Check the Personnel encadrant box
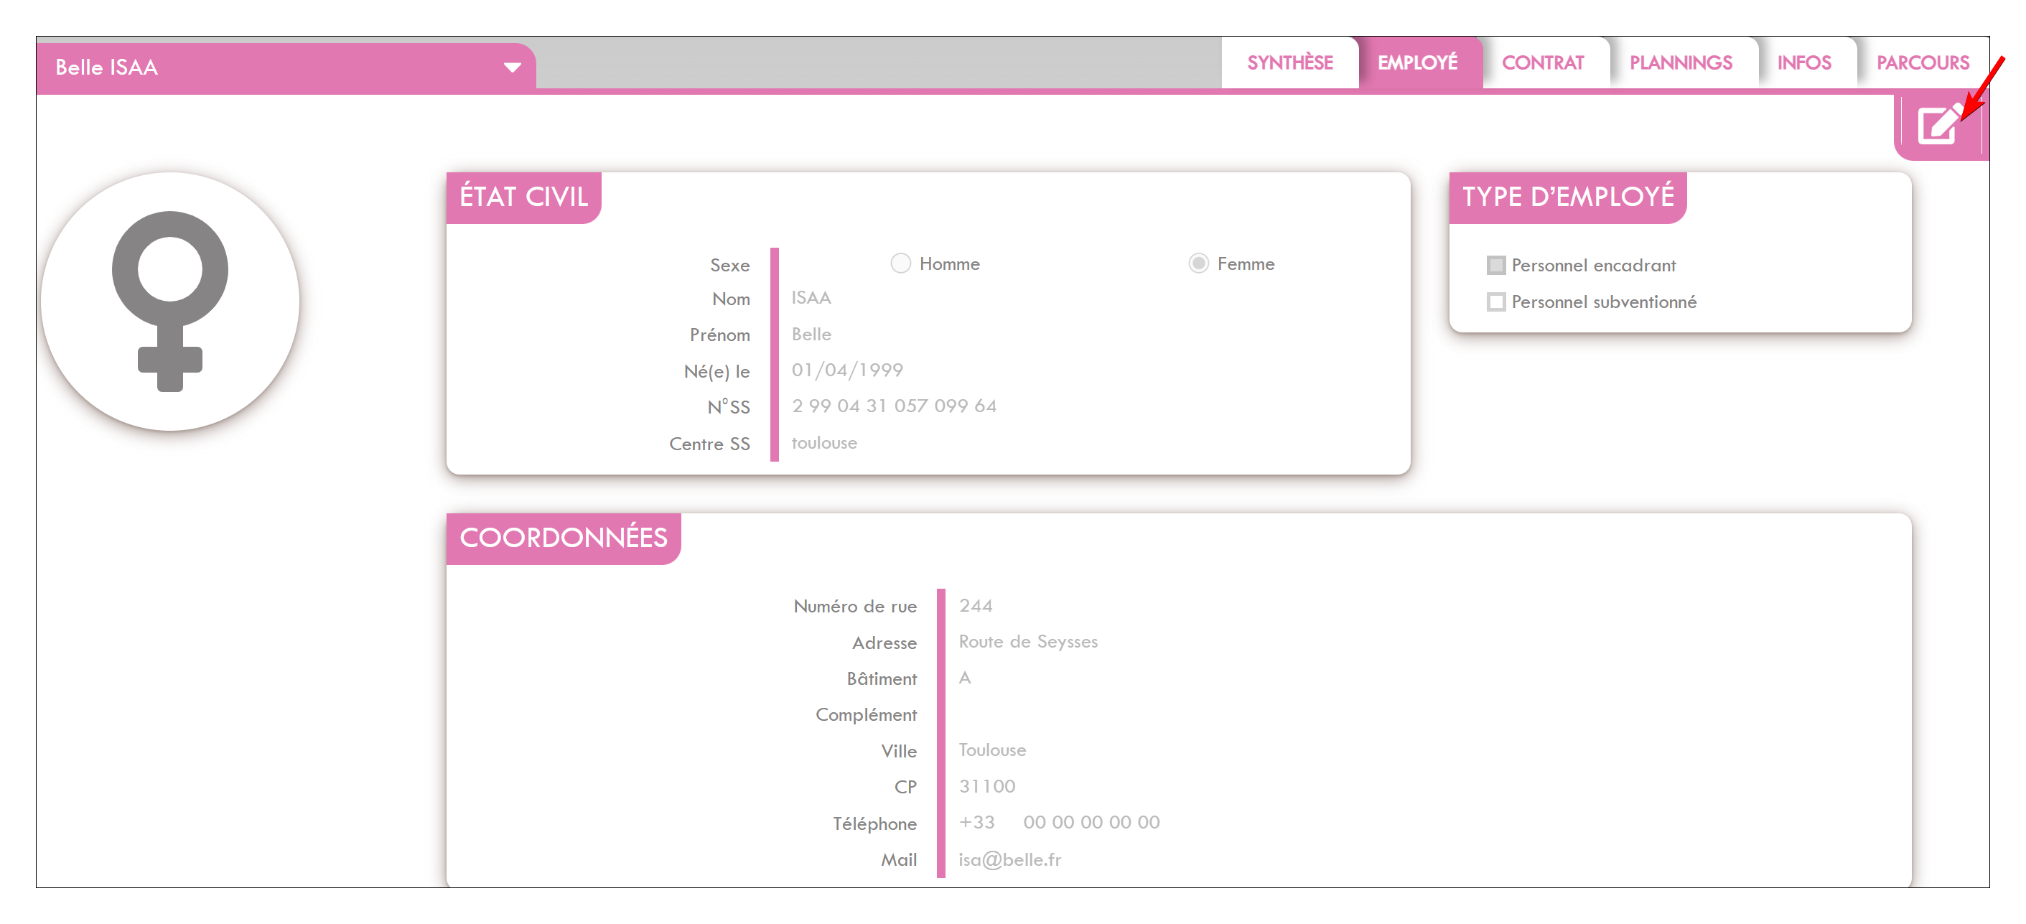This screenshot has height=924, width=2026. point(1496,266)
